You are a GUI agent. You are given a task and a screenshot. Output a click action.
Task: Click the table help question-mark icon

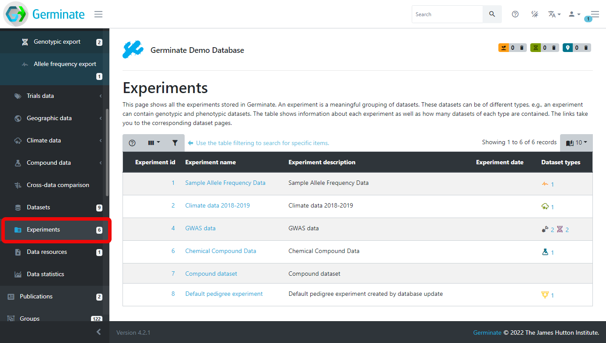pos(132,143)
